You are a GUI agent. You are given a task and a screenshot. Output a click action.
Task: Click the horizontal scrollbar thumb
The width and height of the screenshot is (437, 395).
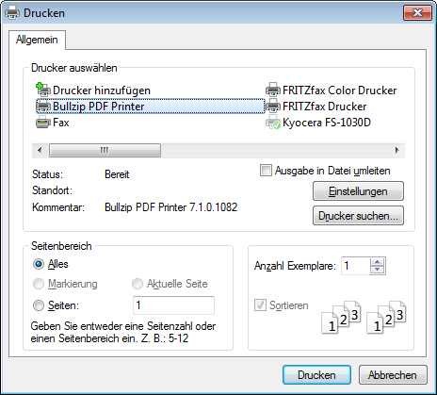pos(105,150)
